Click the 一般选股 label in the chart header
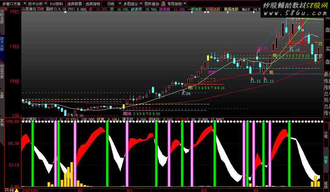The height and width of the screenshot is (192, 330). (195, 9)
